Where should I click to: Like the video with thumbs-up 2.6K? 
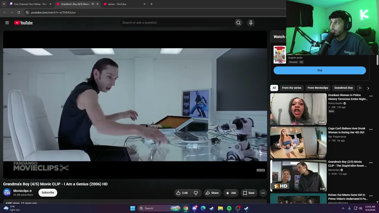182,193
